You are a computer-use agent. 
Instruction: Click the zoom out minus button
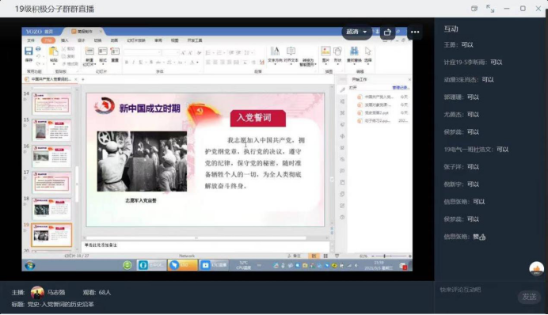[x=372, y=256]
